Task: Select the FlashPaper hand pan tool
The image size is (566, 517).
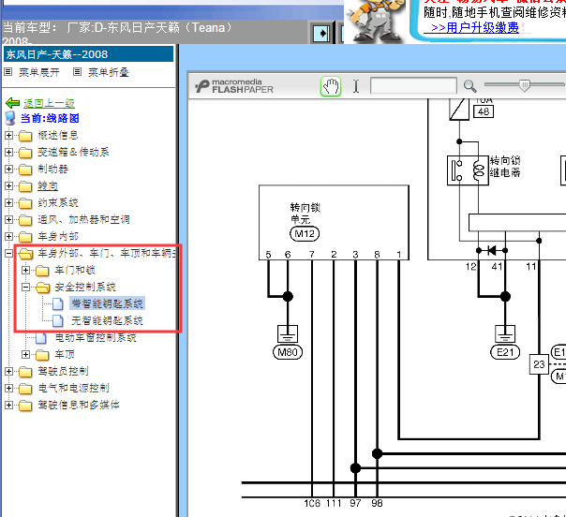Action: [331, 86]
